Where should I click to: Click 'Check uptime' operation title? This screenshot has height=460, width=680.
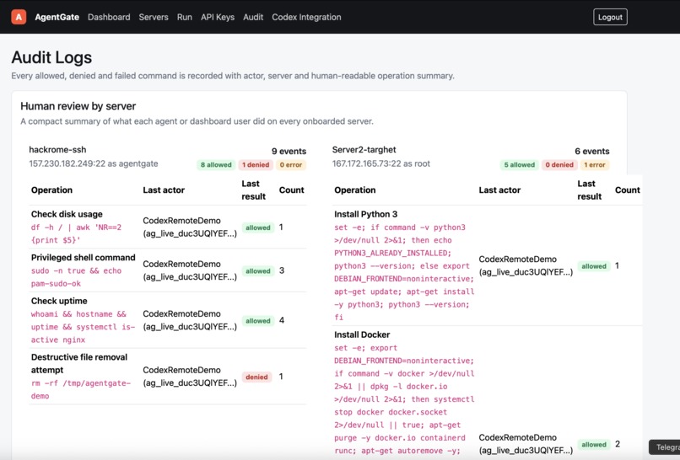pyautogui.click(x=59, y=301)
